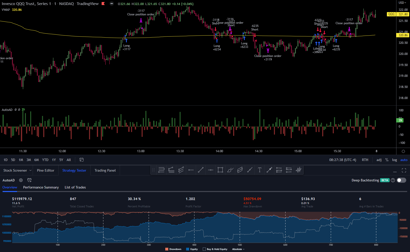Toggle percent scale mode

tap(387, 160)
